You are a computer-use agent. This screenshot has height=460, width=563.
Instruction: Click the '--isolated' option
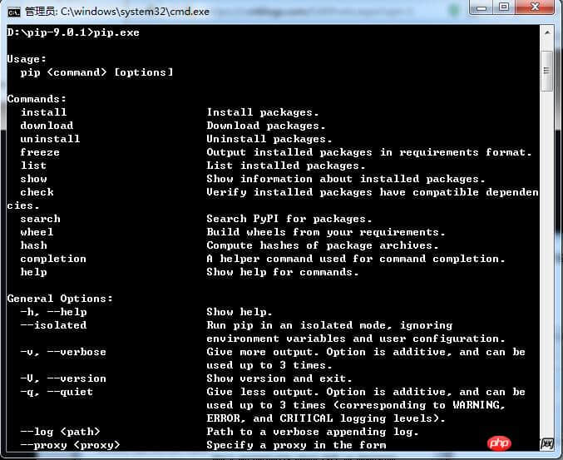pos(53,325)
